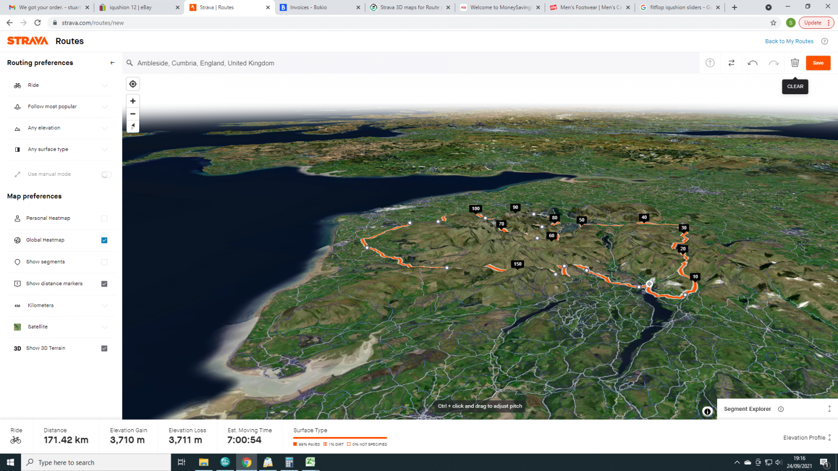
Task: Enable Show segments checkbox
Action: point(104,262)
